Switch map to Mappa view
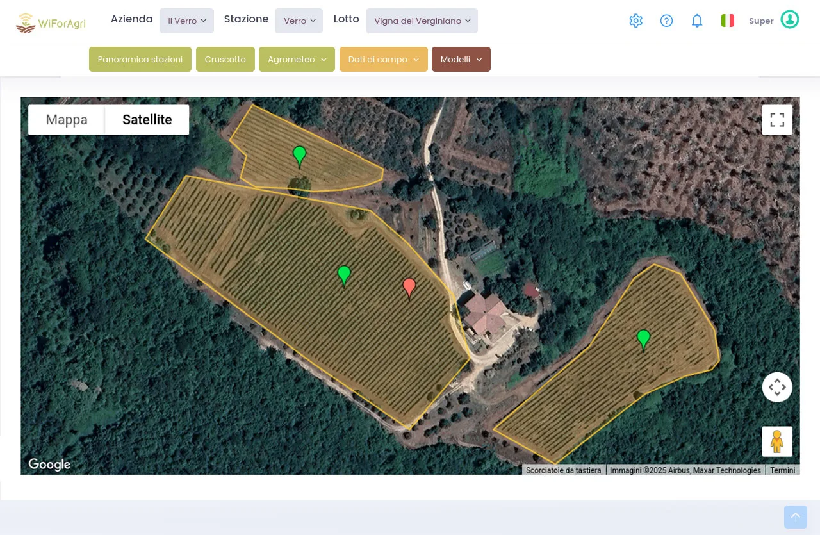This screenshot has width=820, height=535. [67, 120]
